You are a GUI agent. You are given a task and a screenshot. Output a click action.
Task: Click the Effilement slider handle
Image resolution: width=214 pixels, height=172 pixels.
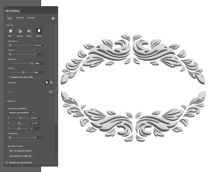coord(32,63)
